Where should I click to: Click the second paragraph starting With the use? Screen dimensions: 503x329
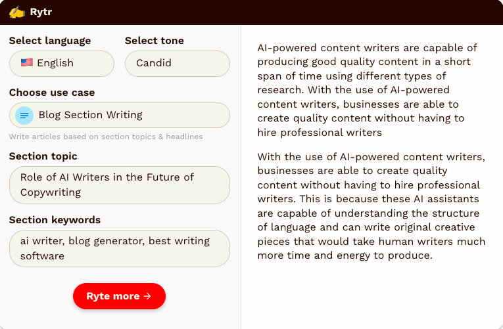click(x=371, y=206)
